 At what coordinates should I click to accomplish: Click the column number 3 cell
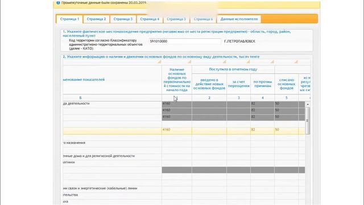click(x=238, y=98)
